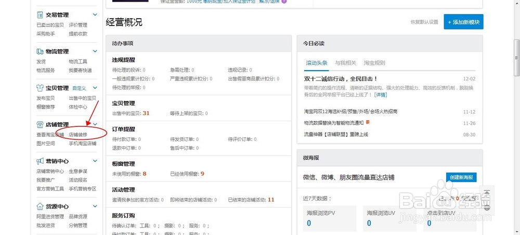Open 批发进货 link

click(x=46, y=226)
